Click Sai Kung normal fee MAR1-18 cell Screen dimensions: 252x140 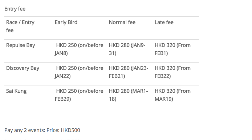pyautogui.click(x=129, y=95)
